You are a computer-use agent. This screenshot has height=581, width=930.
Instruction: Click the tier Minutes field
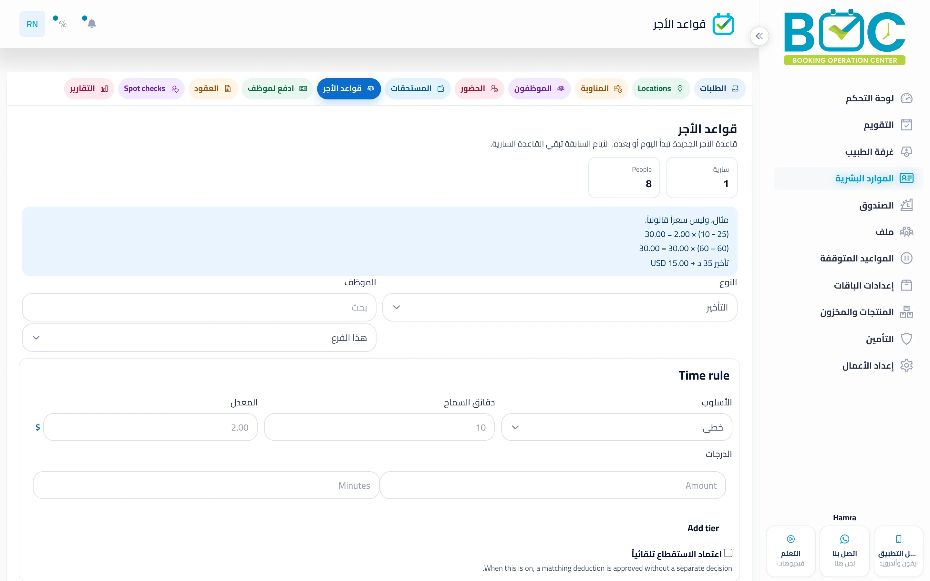[206, 485]
